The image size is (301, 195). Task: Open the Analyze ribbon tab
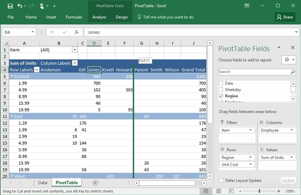tap(99, 17)
